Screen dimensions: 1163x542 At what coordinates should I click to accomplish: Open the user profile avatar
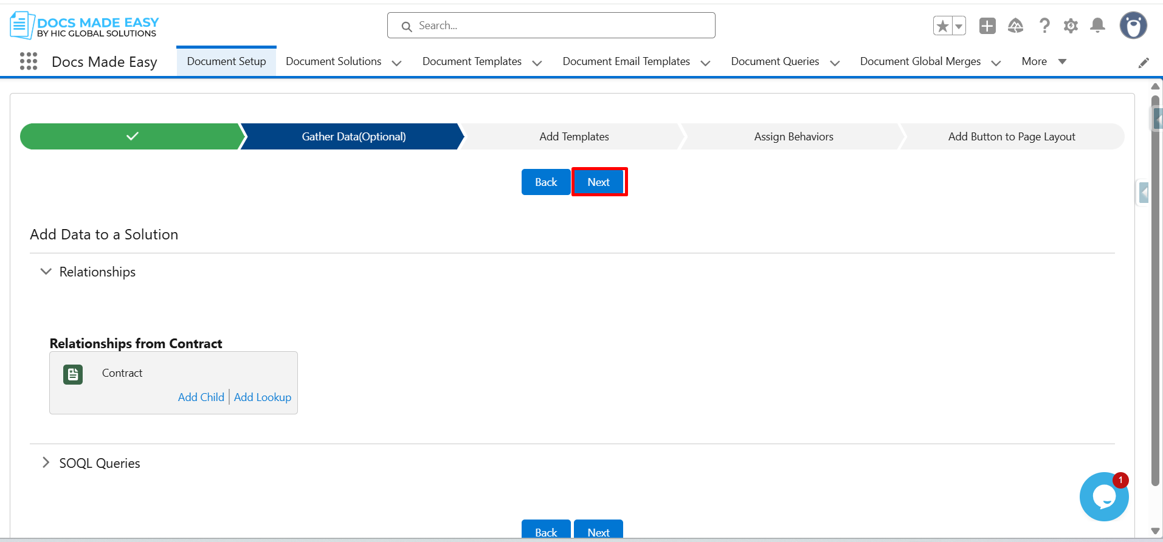pyautogui.click(x=1133, y=26)
